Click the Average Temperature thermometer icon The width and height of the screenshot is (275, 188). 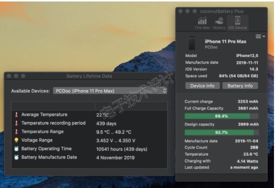point(16,114)
